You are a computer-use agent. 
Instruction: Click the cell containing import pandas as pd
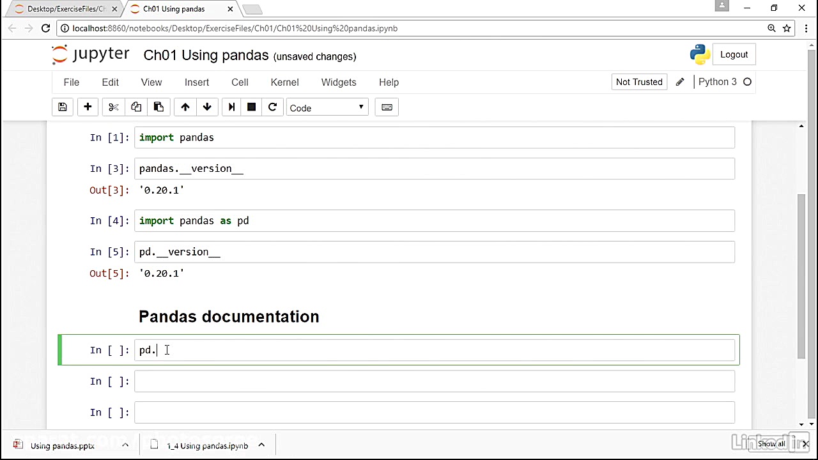(x=435, y=220)
